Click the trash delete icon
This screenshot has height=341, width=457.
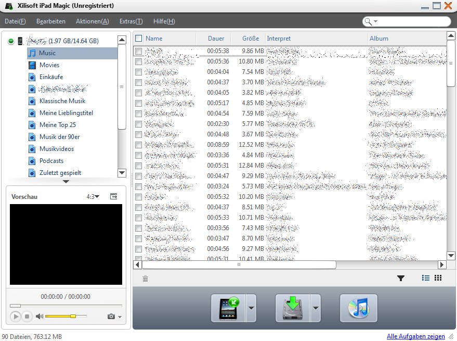146,279
